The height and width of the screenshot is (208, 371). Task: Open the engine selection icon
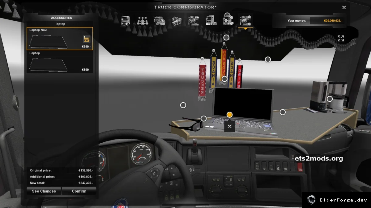tap(160, 21)
